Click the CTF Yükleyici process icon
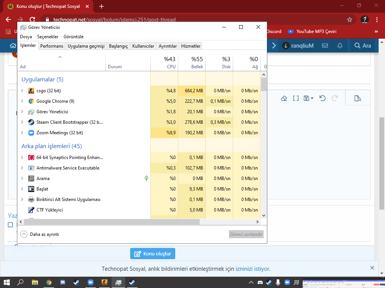 (x=31, y=210)
